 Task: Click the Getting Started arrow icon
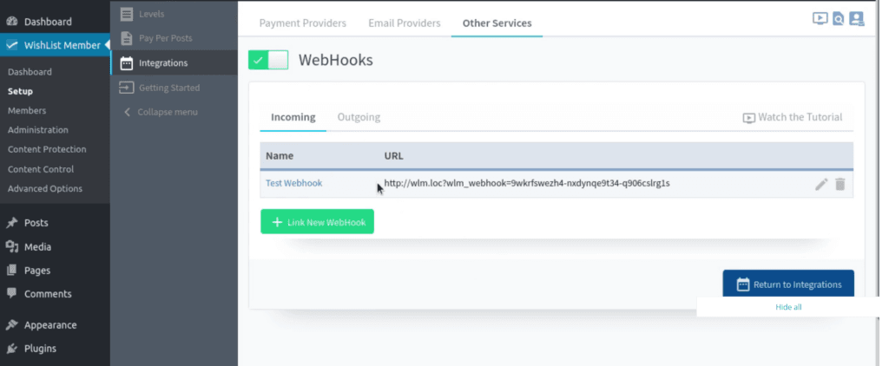click(x=126, y=88)
